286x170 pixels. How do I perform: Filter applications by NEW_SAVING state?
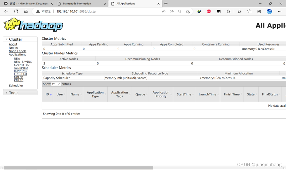click(x=23, y=62)
